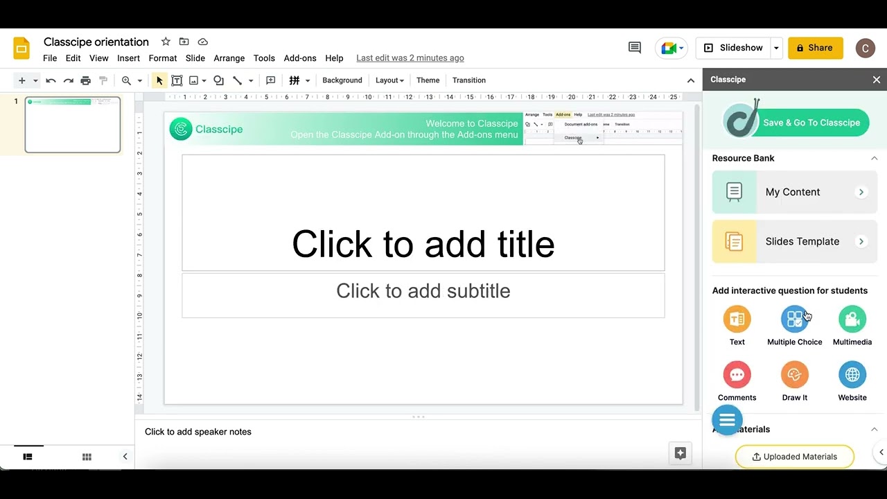Open the zoom level dropdown arrow
Screen dimensions: 887x499
[x=139, y=80]
